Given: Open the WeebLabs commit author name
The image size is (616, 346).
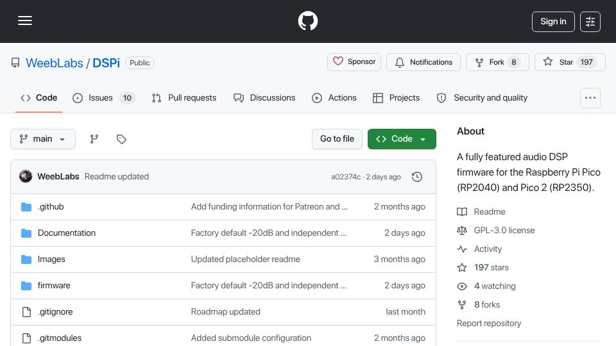Looking at the screenshot, I should [x=58, y=177].
